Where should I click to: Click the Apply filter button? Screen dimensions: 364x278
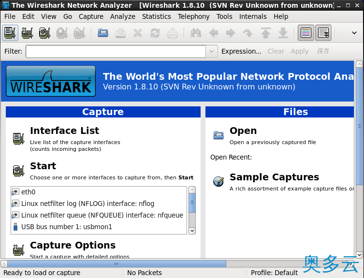[x=300, y=51]
